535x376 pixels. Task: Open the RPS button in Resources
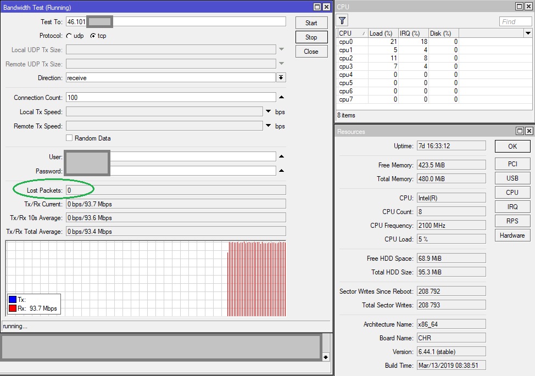click(512, 221)
